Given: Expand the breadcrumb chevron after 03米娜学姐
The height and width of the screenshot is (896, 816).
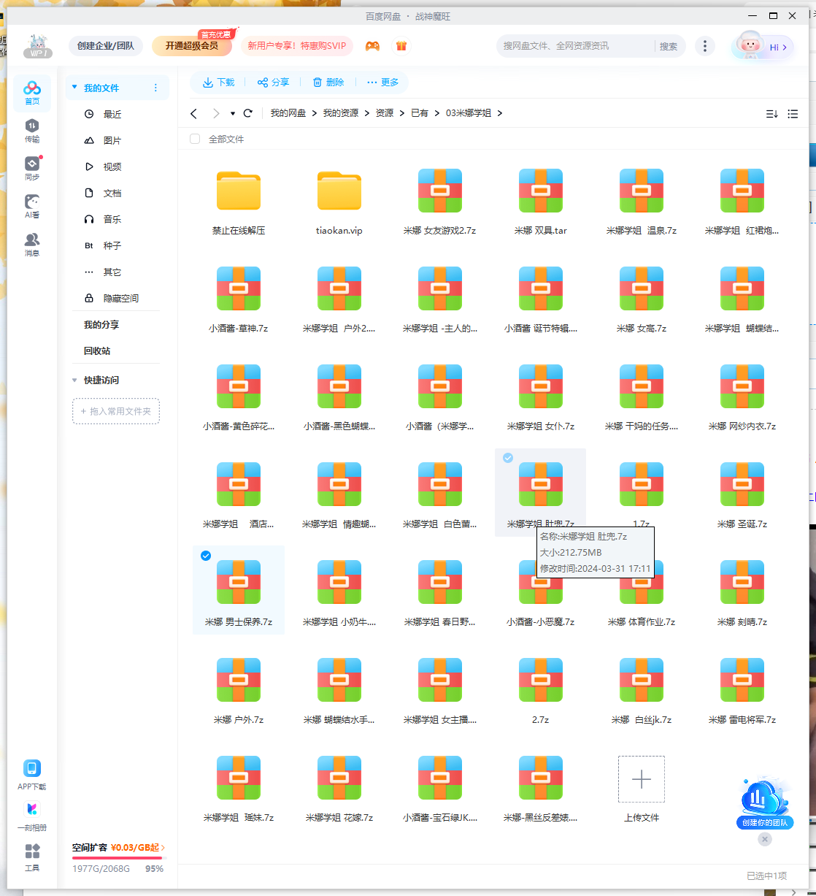Looking at the screenshot, I should click(500, 113).
